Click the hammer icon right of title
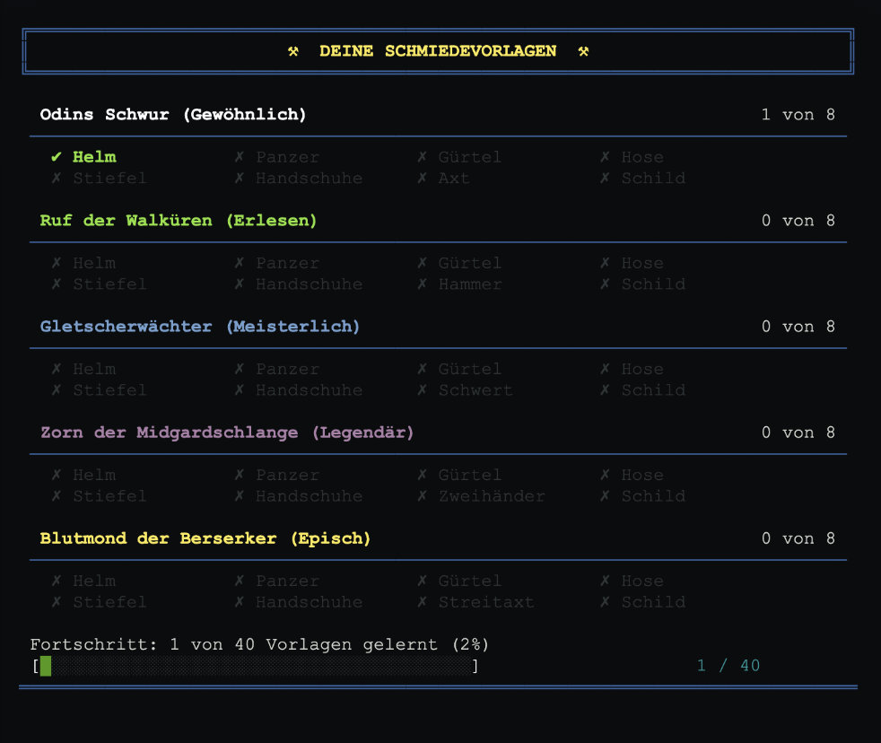This screenshot has width=881, height=743. pos(583,51)
